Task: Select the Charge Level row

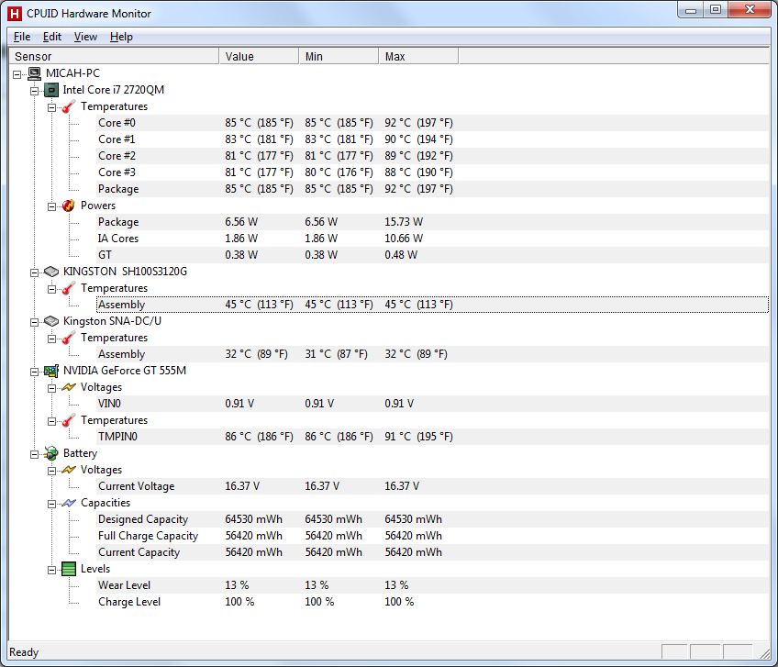Action: 432,602
